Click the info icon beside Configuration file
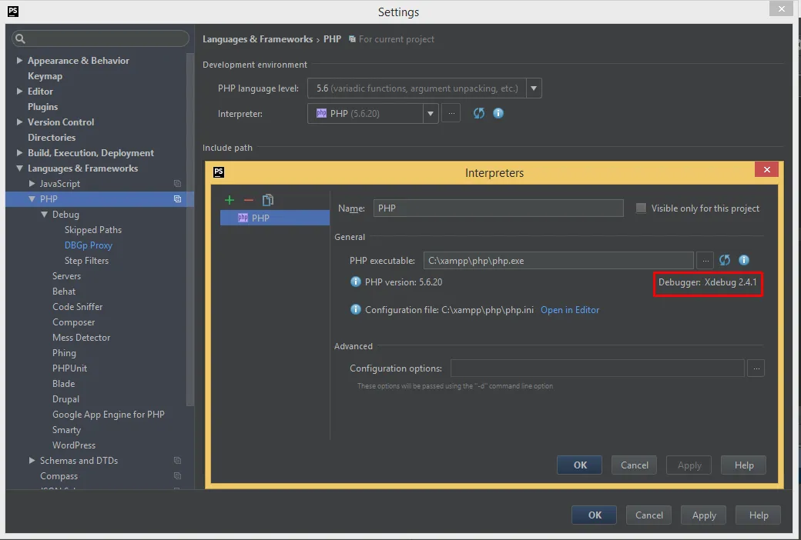 (356, 309)
